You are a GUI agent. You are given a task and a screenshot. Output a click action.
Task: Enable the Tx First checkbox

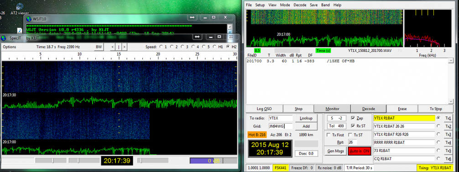[x=329, y=135]
